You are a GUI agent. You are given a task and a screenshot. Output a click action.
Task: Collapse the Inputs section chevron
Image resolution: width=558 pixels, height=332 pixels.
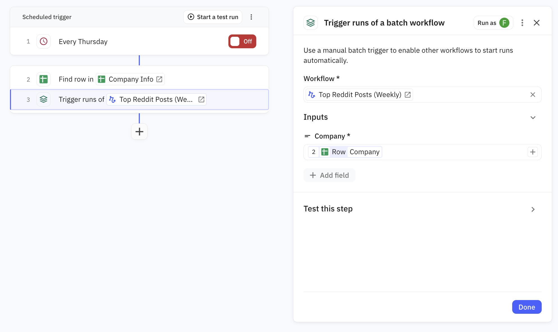(533, 117)
